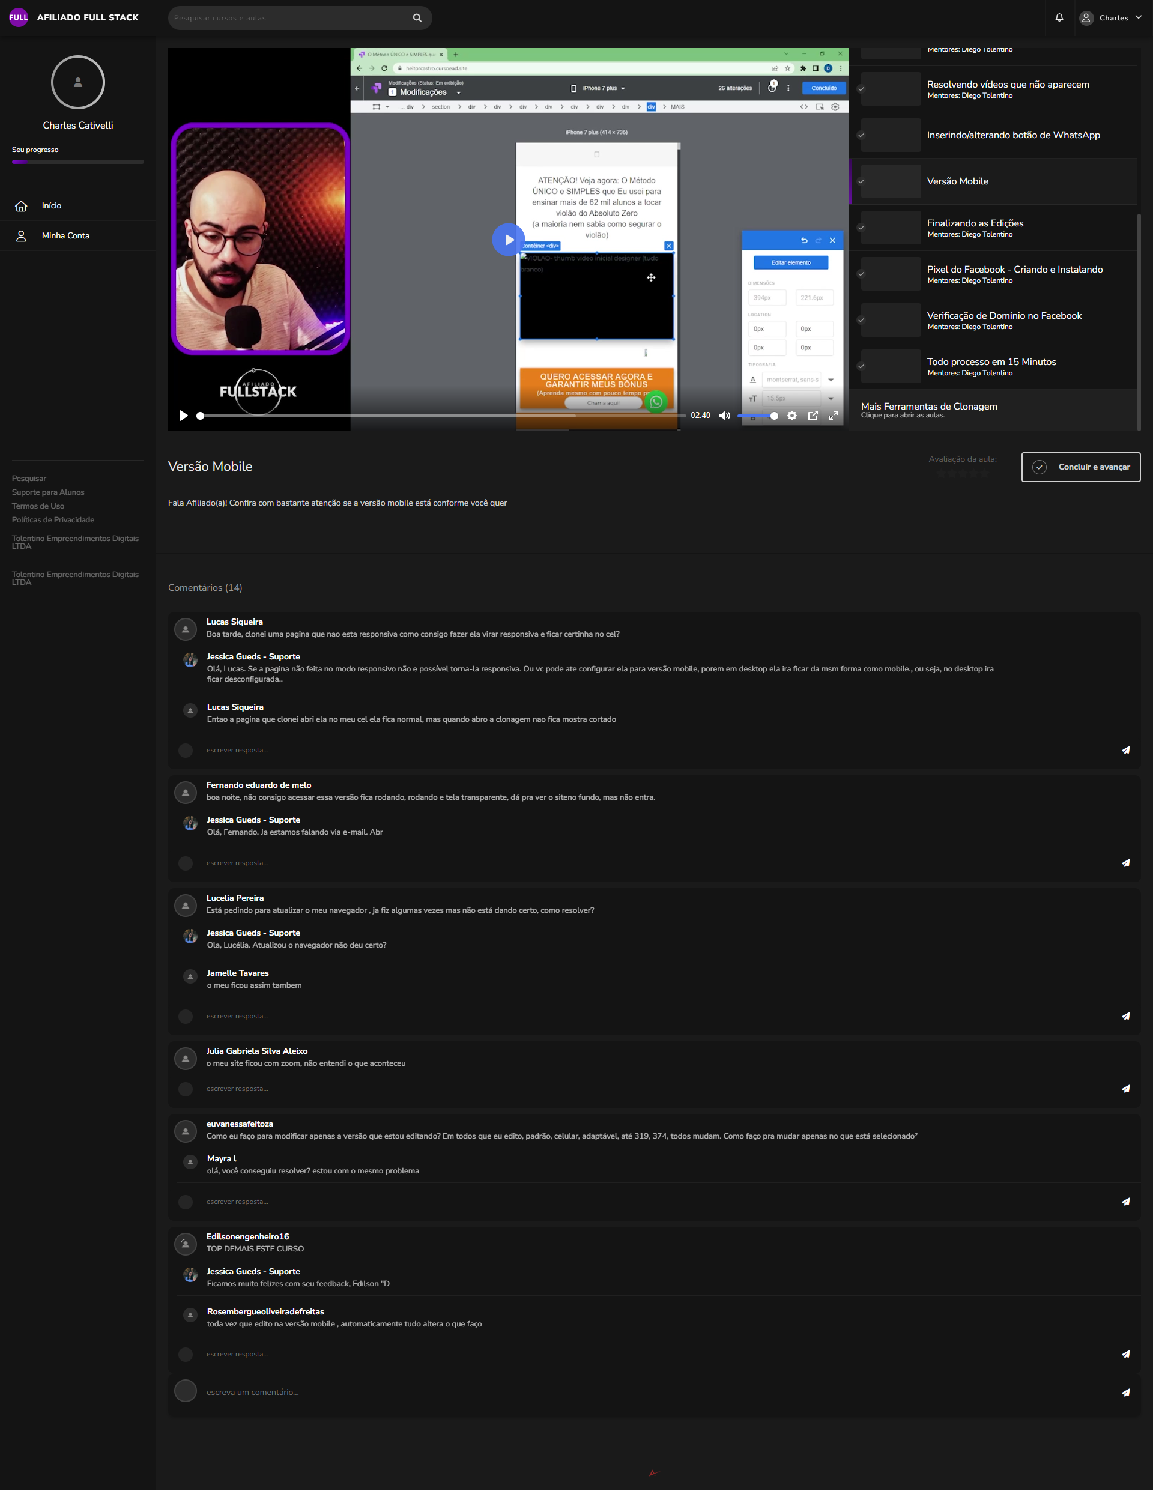Mute the video volume icon
Viewport: 1153px width, 1491px height.
click(724, 416)
